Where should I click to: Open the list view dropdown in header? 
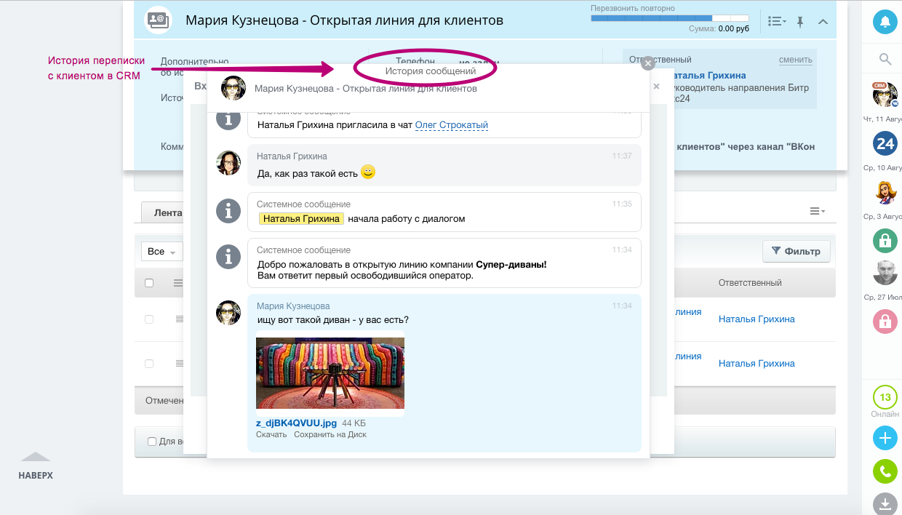pos(777,22)
